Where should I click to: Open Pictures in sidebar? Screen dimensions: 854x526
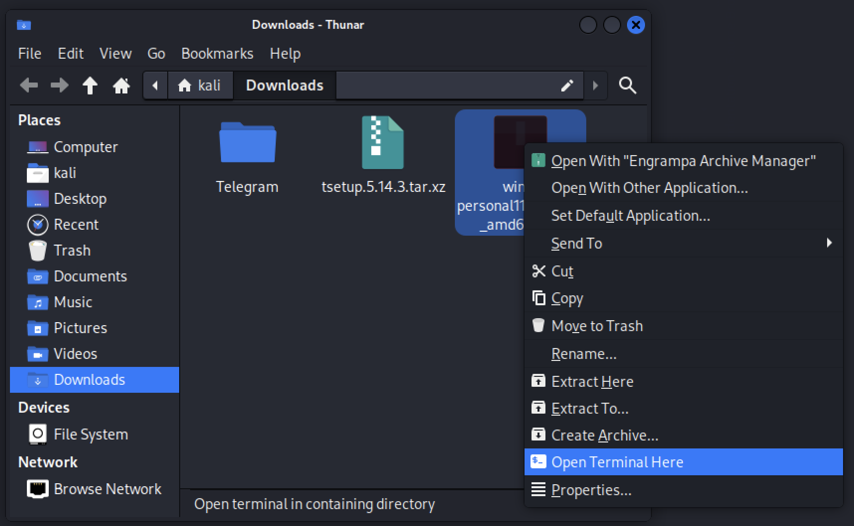pos(95,328)
